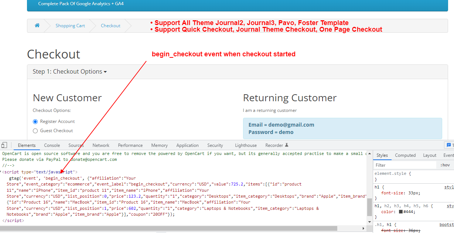The height and width of the screenshot is (233, 454).
Task: Click the Recorder beaker preview icon
Action: [x=287, y=145]
